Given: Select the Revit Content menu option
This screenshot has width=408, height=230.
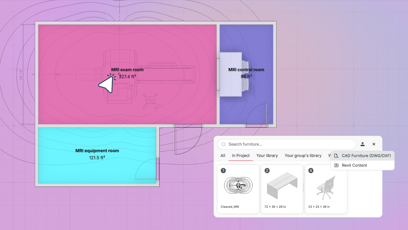Looking at the screenshot, I should (x=354, y=165).
